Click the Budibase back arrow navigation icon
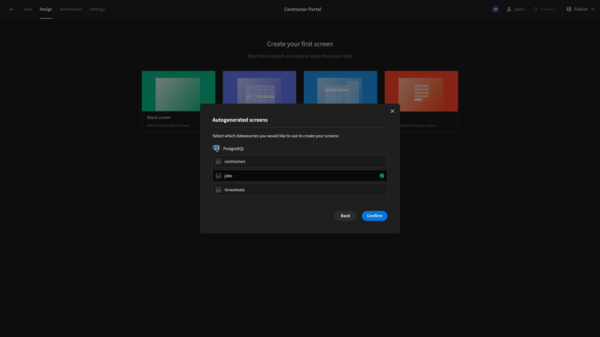Image resolution: width=600 pixels, height=337 pixels. [12, 8]
